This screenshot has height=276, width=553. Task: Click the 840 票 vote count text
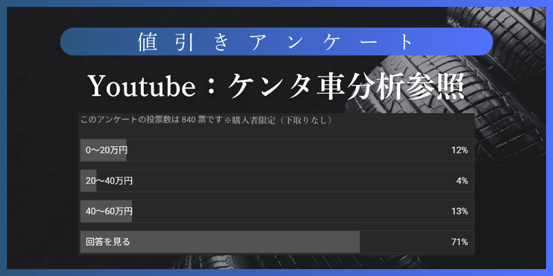click(x=194, y=120)
